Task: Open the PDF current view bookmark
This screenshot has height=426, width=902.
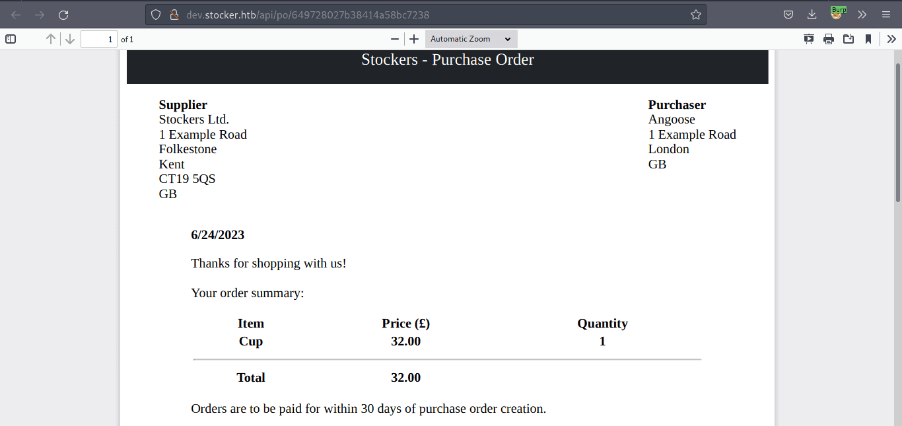Action: pos(868,39)
